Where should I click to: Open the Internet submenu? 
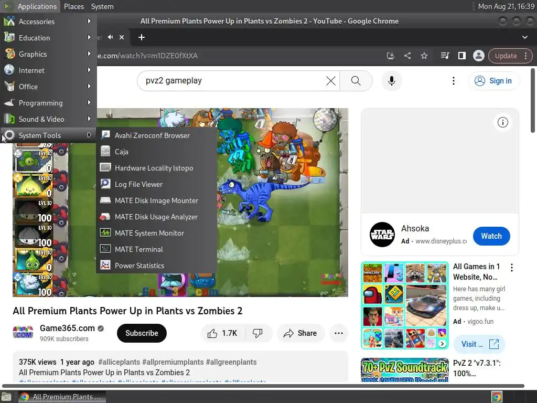48,70
